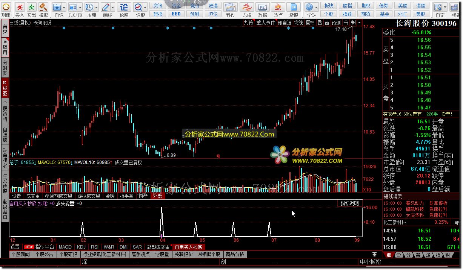Toggle the 叠 overlay option
The height and width of the screenshot is (270, 463).
click(x=320, y=23)
